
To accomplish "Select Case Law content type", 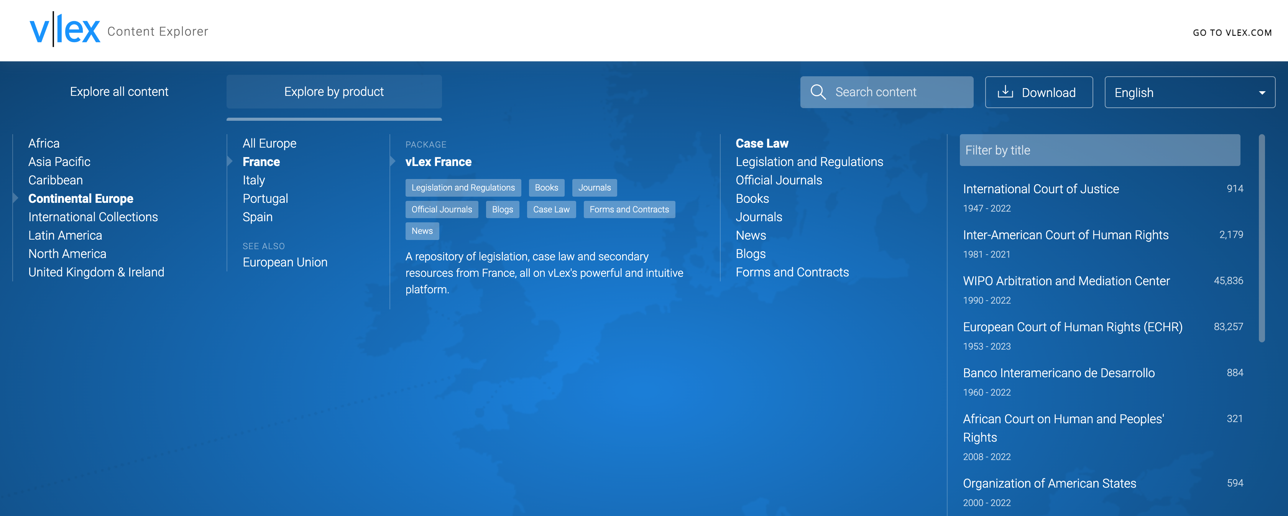I will tap(762, 143).
